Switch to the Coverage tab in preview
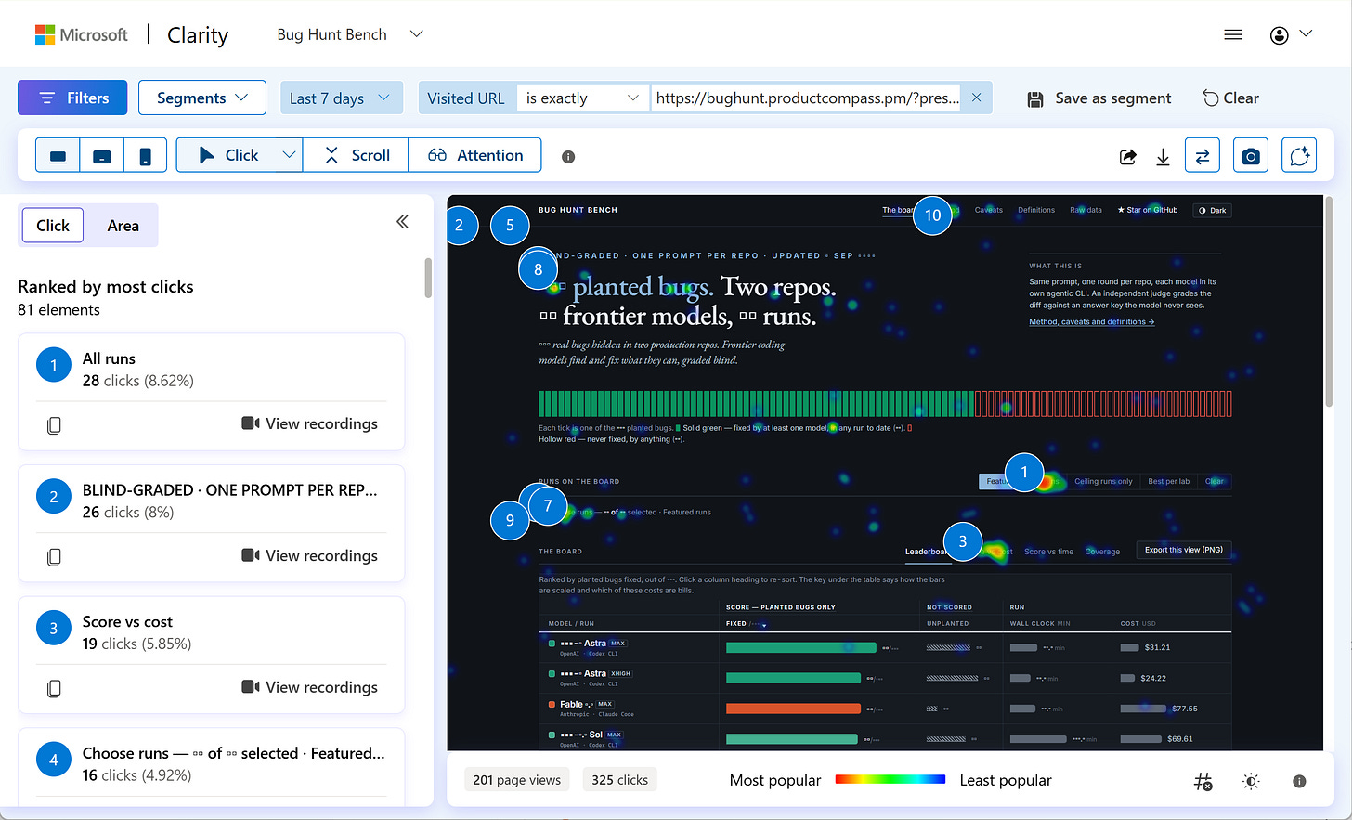This screenshot has height=820, width=1352. coord(1102,552)
